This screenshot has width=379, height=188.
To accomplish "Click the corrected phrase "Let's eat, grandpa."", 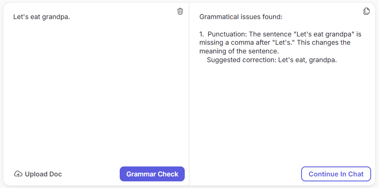I will click(x=307, y=60).
